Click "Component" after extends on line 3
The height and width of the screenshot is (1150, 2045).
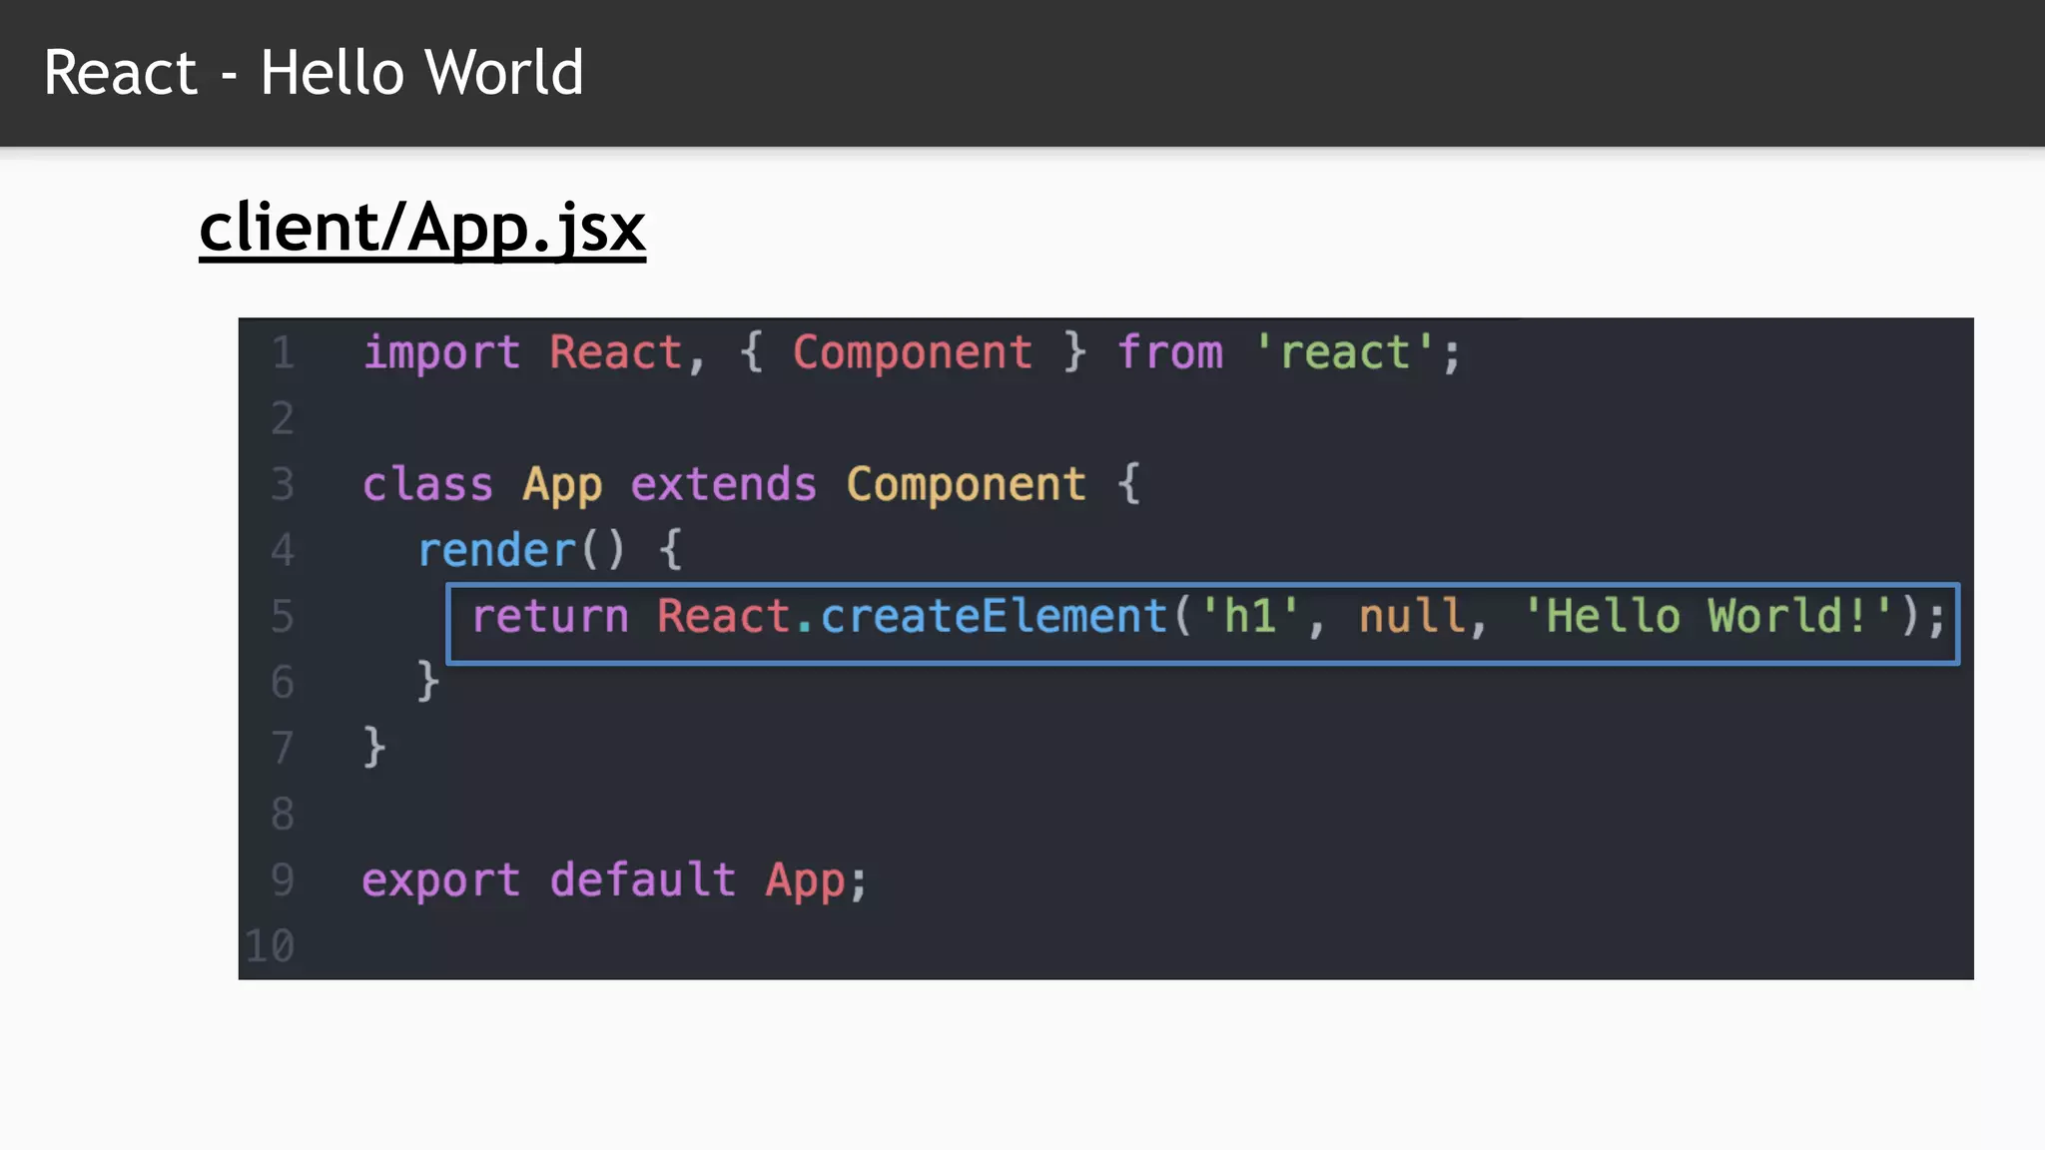point(967,485)
